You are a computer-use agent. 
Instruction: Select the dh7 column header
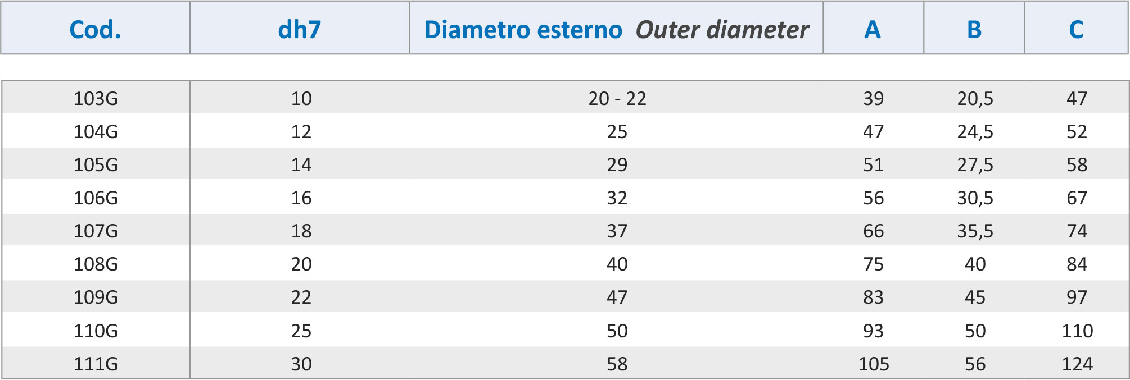300,29
